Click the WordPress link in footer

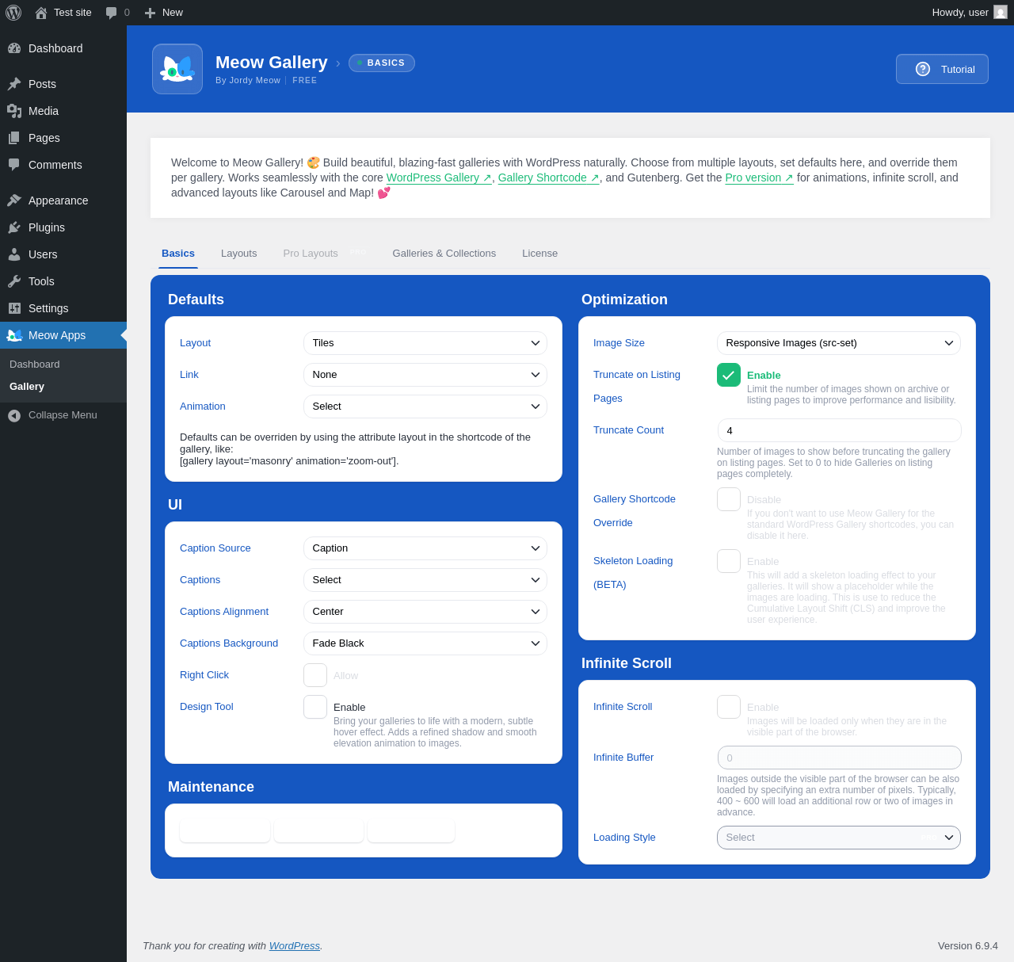295,945
